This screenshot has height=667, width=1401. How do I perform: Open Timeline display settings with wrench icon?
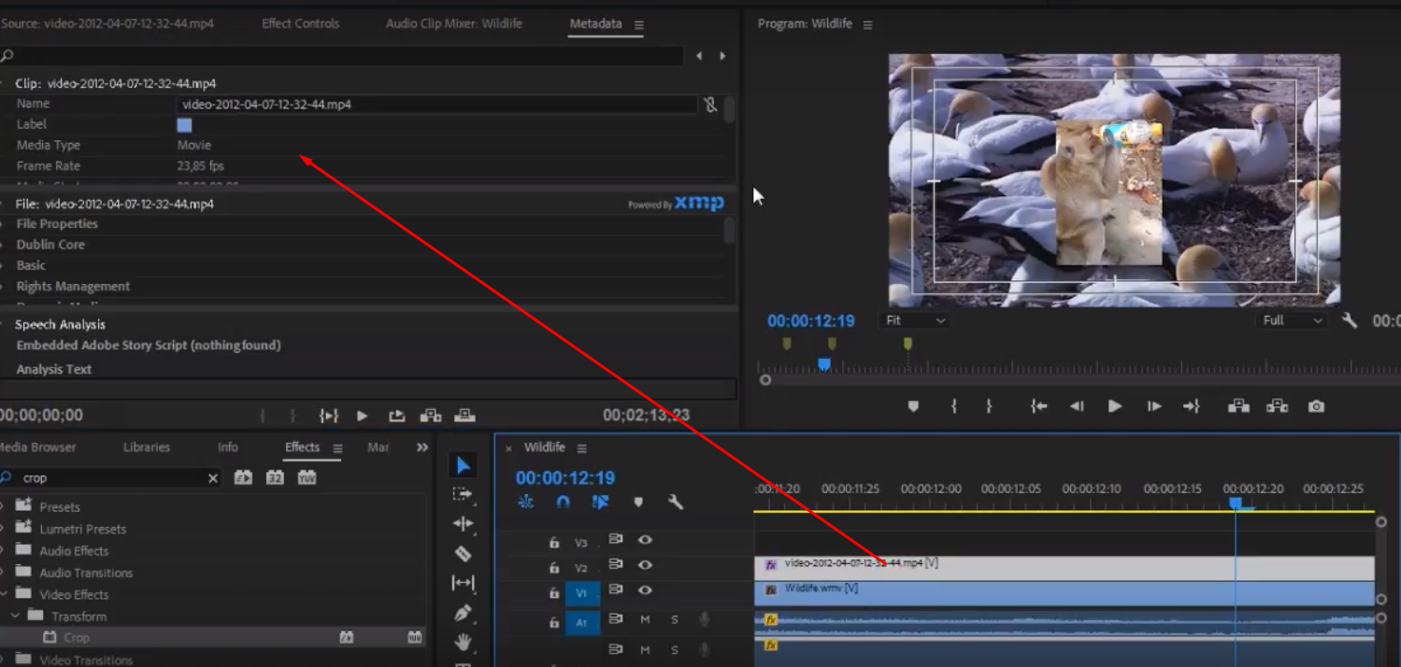pyautogui.click(x=677, y=502)
